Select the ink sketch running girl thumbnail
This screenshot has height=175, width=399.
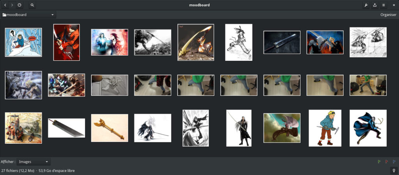pyautogui.click(x=239, y=42)
